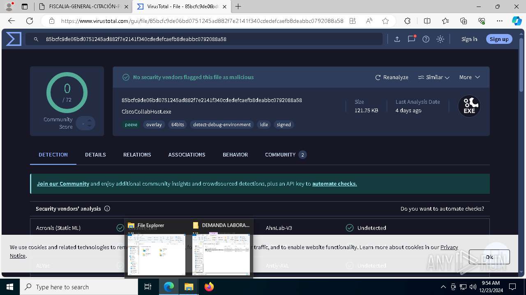Click the Edge icon on taskbar
Screen dimensions: 526x295
[169, 287]
